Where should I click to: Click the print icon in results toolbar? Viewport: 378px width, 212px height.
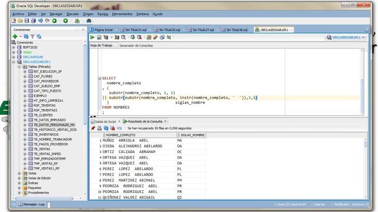coord(99,128)
